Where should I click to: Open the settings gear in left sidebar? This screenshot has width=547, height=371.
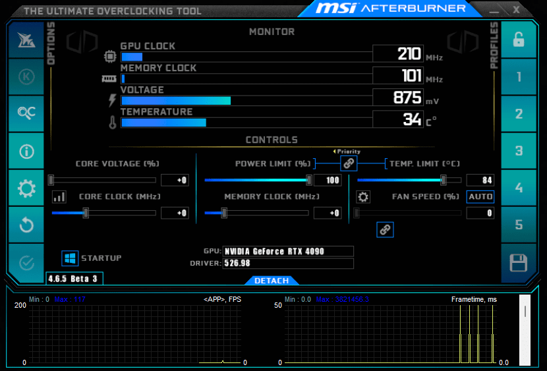click(x=26, y=188)
